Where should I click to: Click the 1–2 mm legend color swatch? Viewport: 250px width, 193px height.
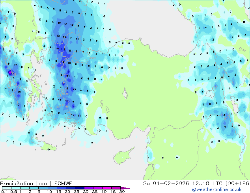pyautogui.click(x=25, y=188)
